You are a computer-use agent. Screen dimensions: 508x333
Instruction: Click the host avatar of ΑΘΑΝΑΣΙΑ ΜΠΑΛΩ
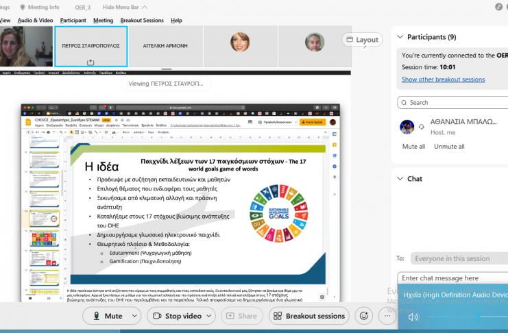[407, 127]
